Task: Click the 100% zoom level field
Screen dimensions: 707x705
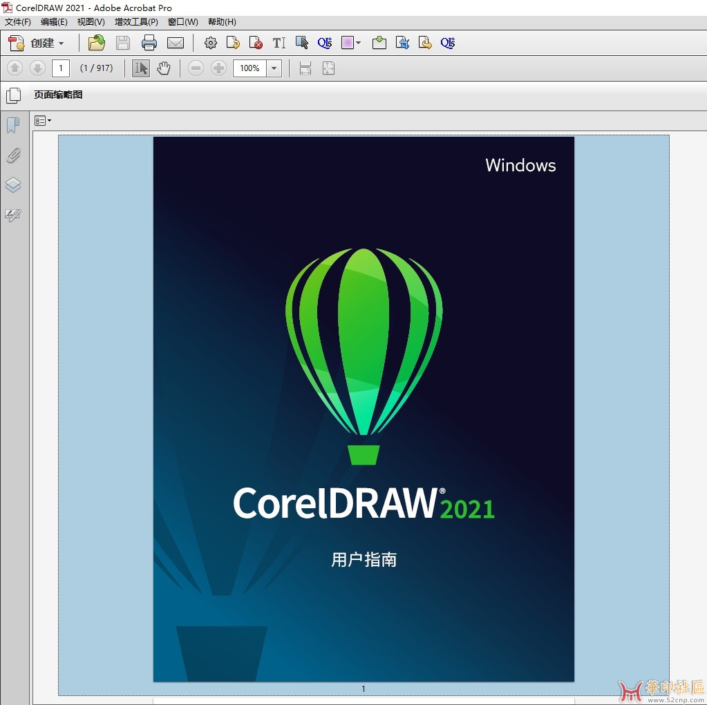Action: [x=249, y=68]
